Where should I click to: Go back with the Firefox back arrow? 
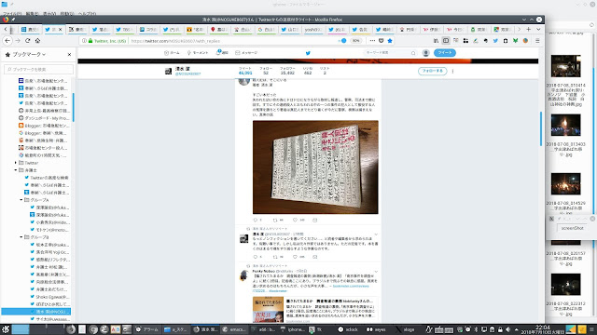(x=7, y=41)
